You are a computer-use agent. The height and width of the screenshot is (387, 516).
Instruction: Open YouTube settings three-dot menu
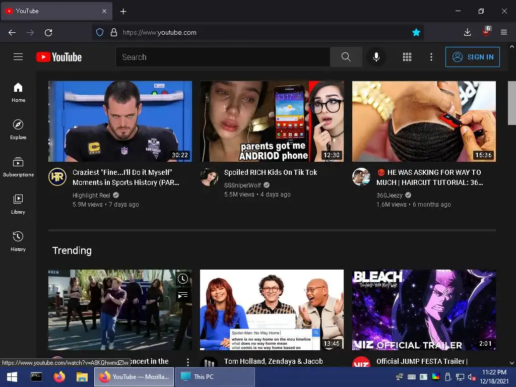tap(431, 57)
